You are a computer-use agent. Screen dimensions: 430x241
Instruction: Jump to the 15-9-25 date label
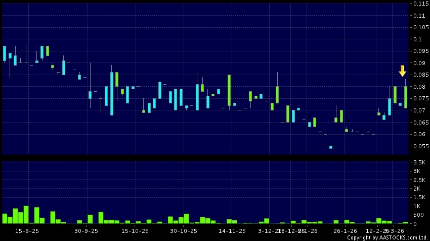point(27,231)
